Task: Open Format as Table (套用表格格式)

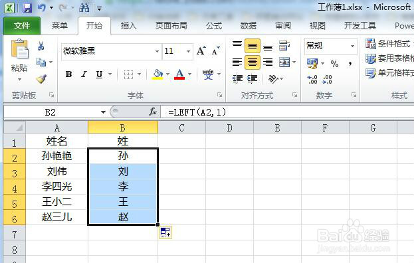Action: click(389, 58)
